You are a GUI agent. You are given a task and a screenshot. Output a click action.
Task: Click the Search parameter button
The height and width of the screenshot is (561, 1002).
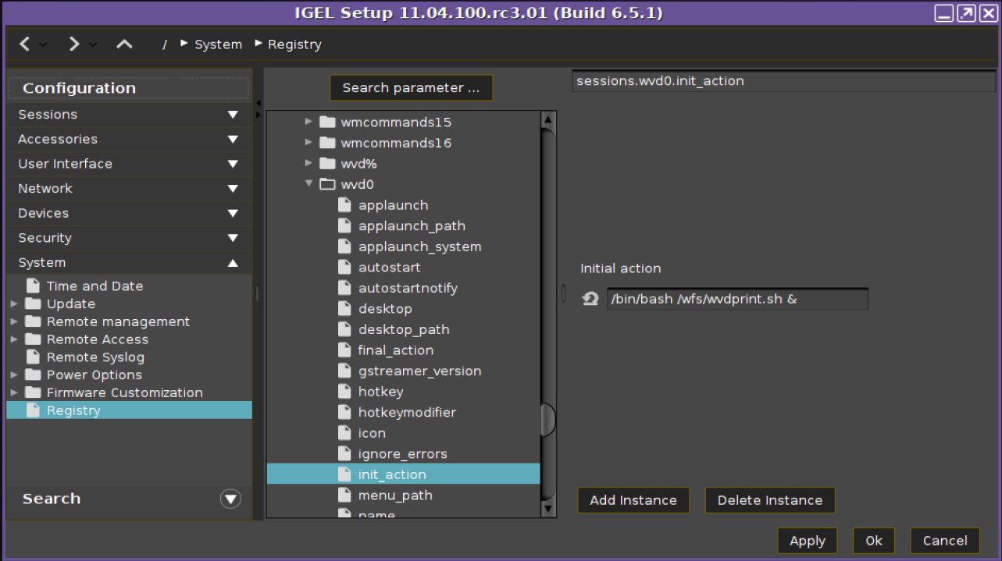point(411,88)
